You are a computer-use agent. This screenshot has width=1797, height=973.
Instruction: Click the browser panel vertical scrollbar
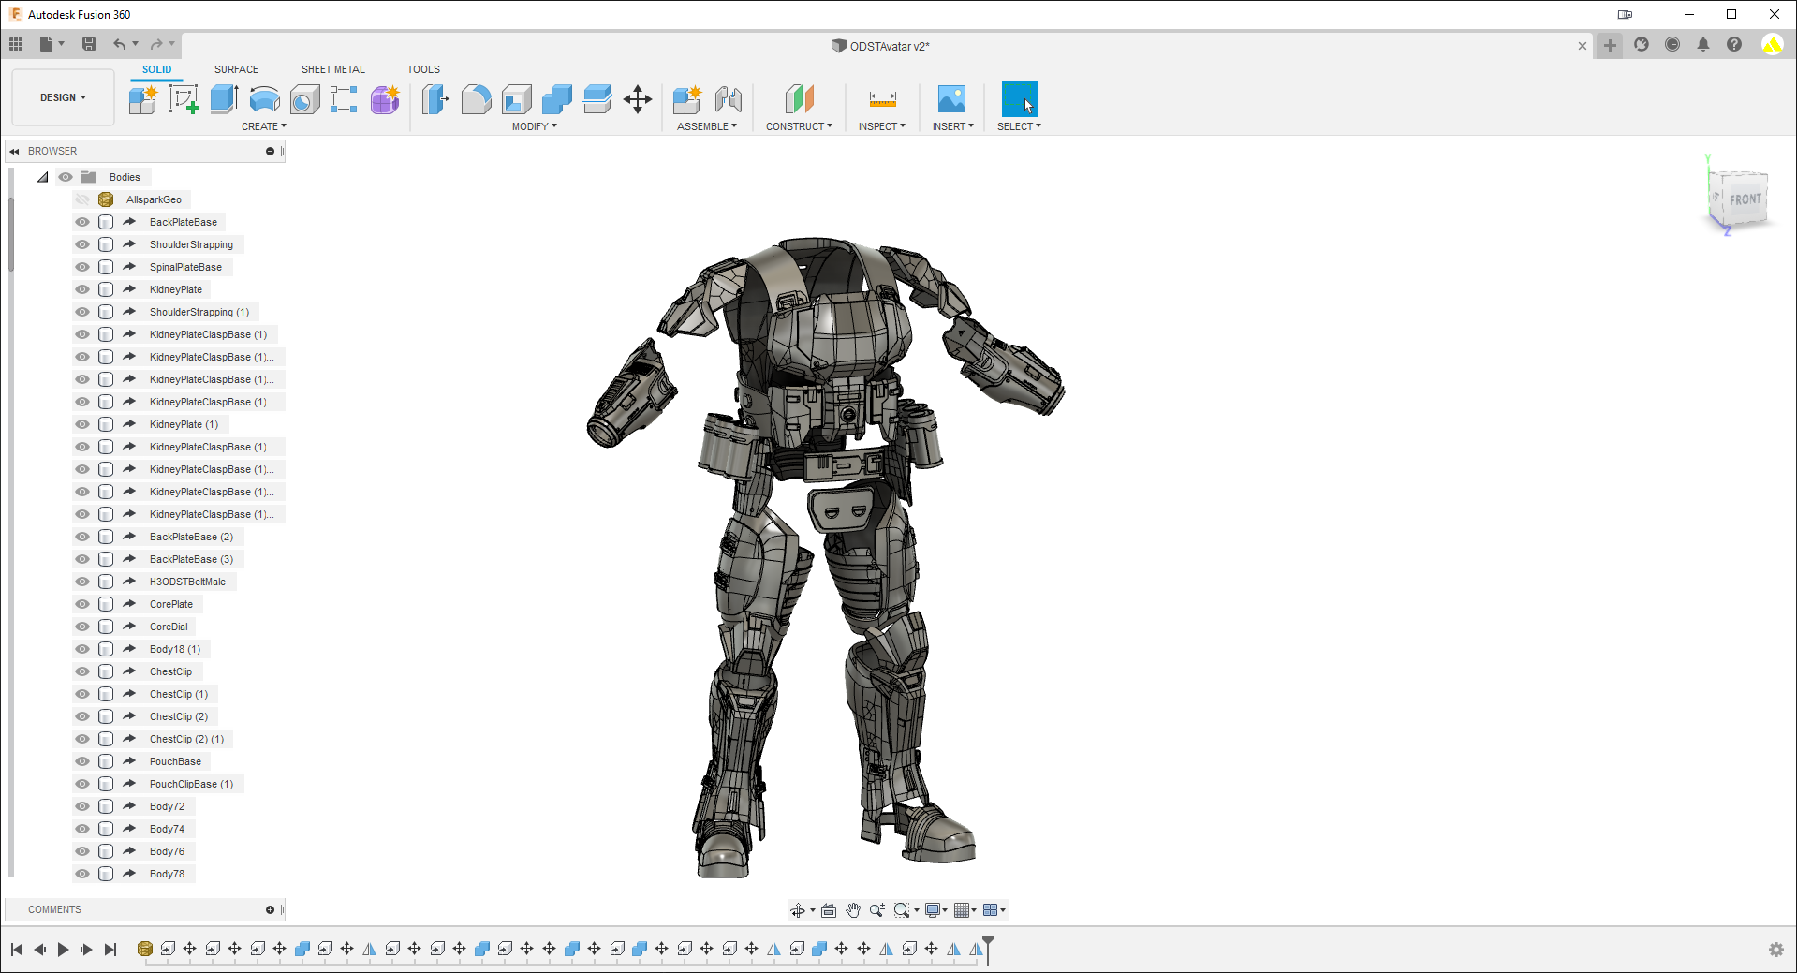(x=10, y=234)
